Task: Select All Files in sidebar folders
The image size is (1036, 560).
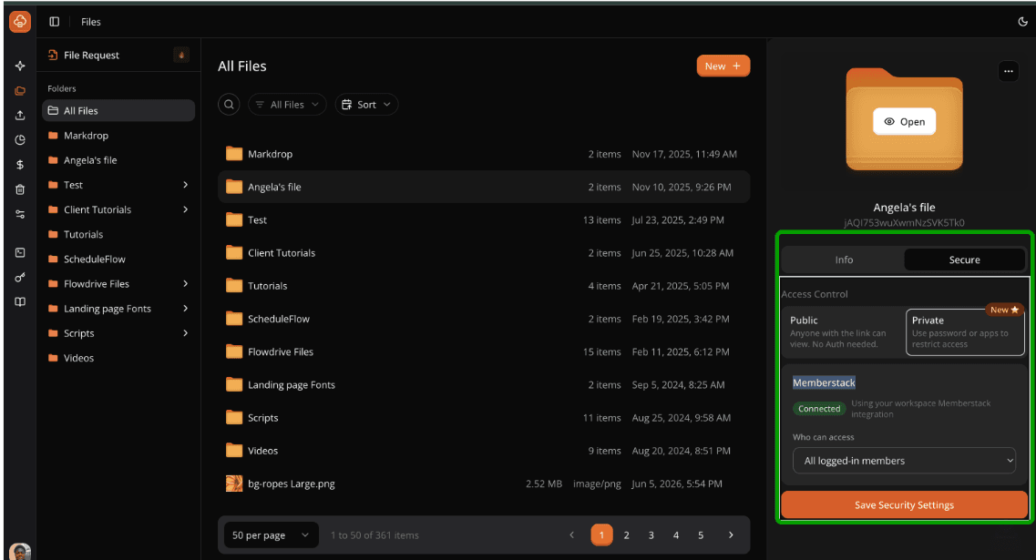Action: (x=118, y=110)
